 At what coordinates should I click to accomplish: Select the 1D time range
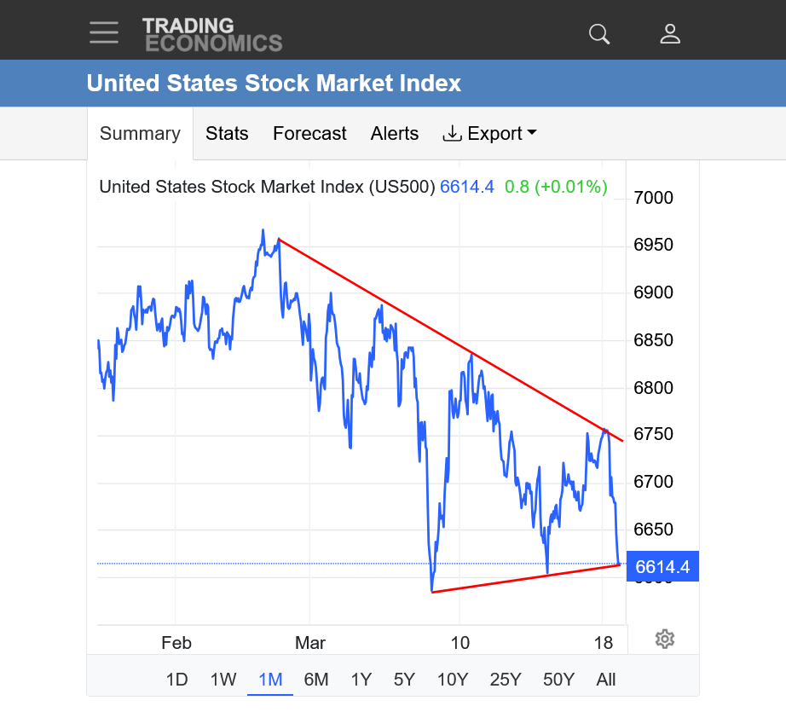click(176, 680)
